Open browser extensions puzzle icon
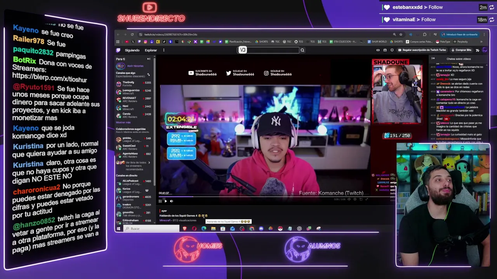 point(425,34)
